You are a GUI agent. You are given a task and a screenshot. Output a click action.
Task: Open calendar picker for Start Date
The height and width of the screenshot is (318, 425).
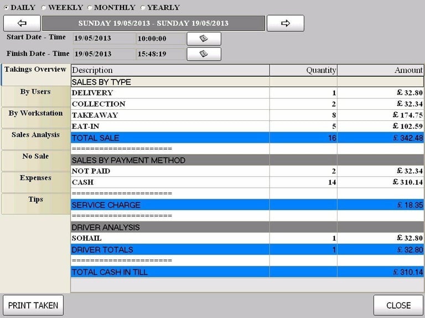pos(204,39)
